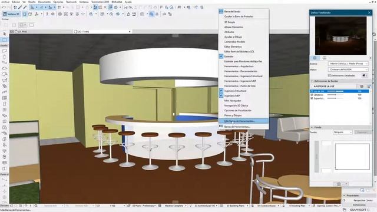Click the find and select magnifier icon
The image size is (377, 212).
tap(131, 8)
